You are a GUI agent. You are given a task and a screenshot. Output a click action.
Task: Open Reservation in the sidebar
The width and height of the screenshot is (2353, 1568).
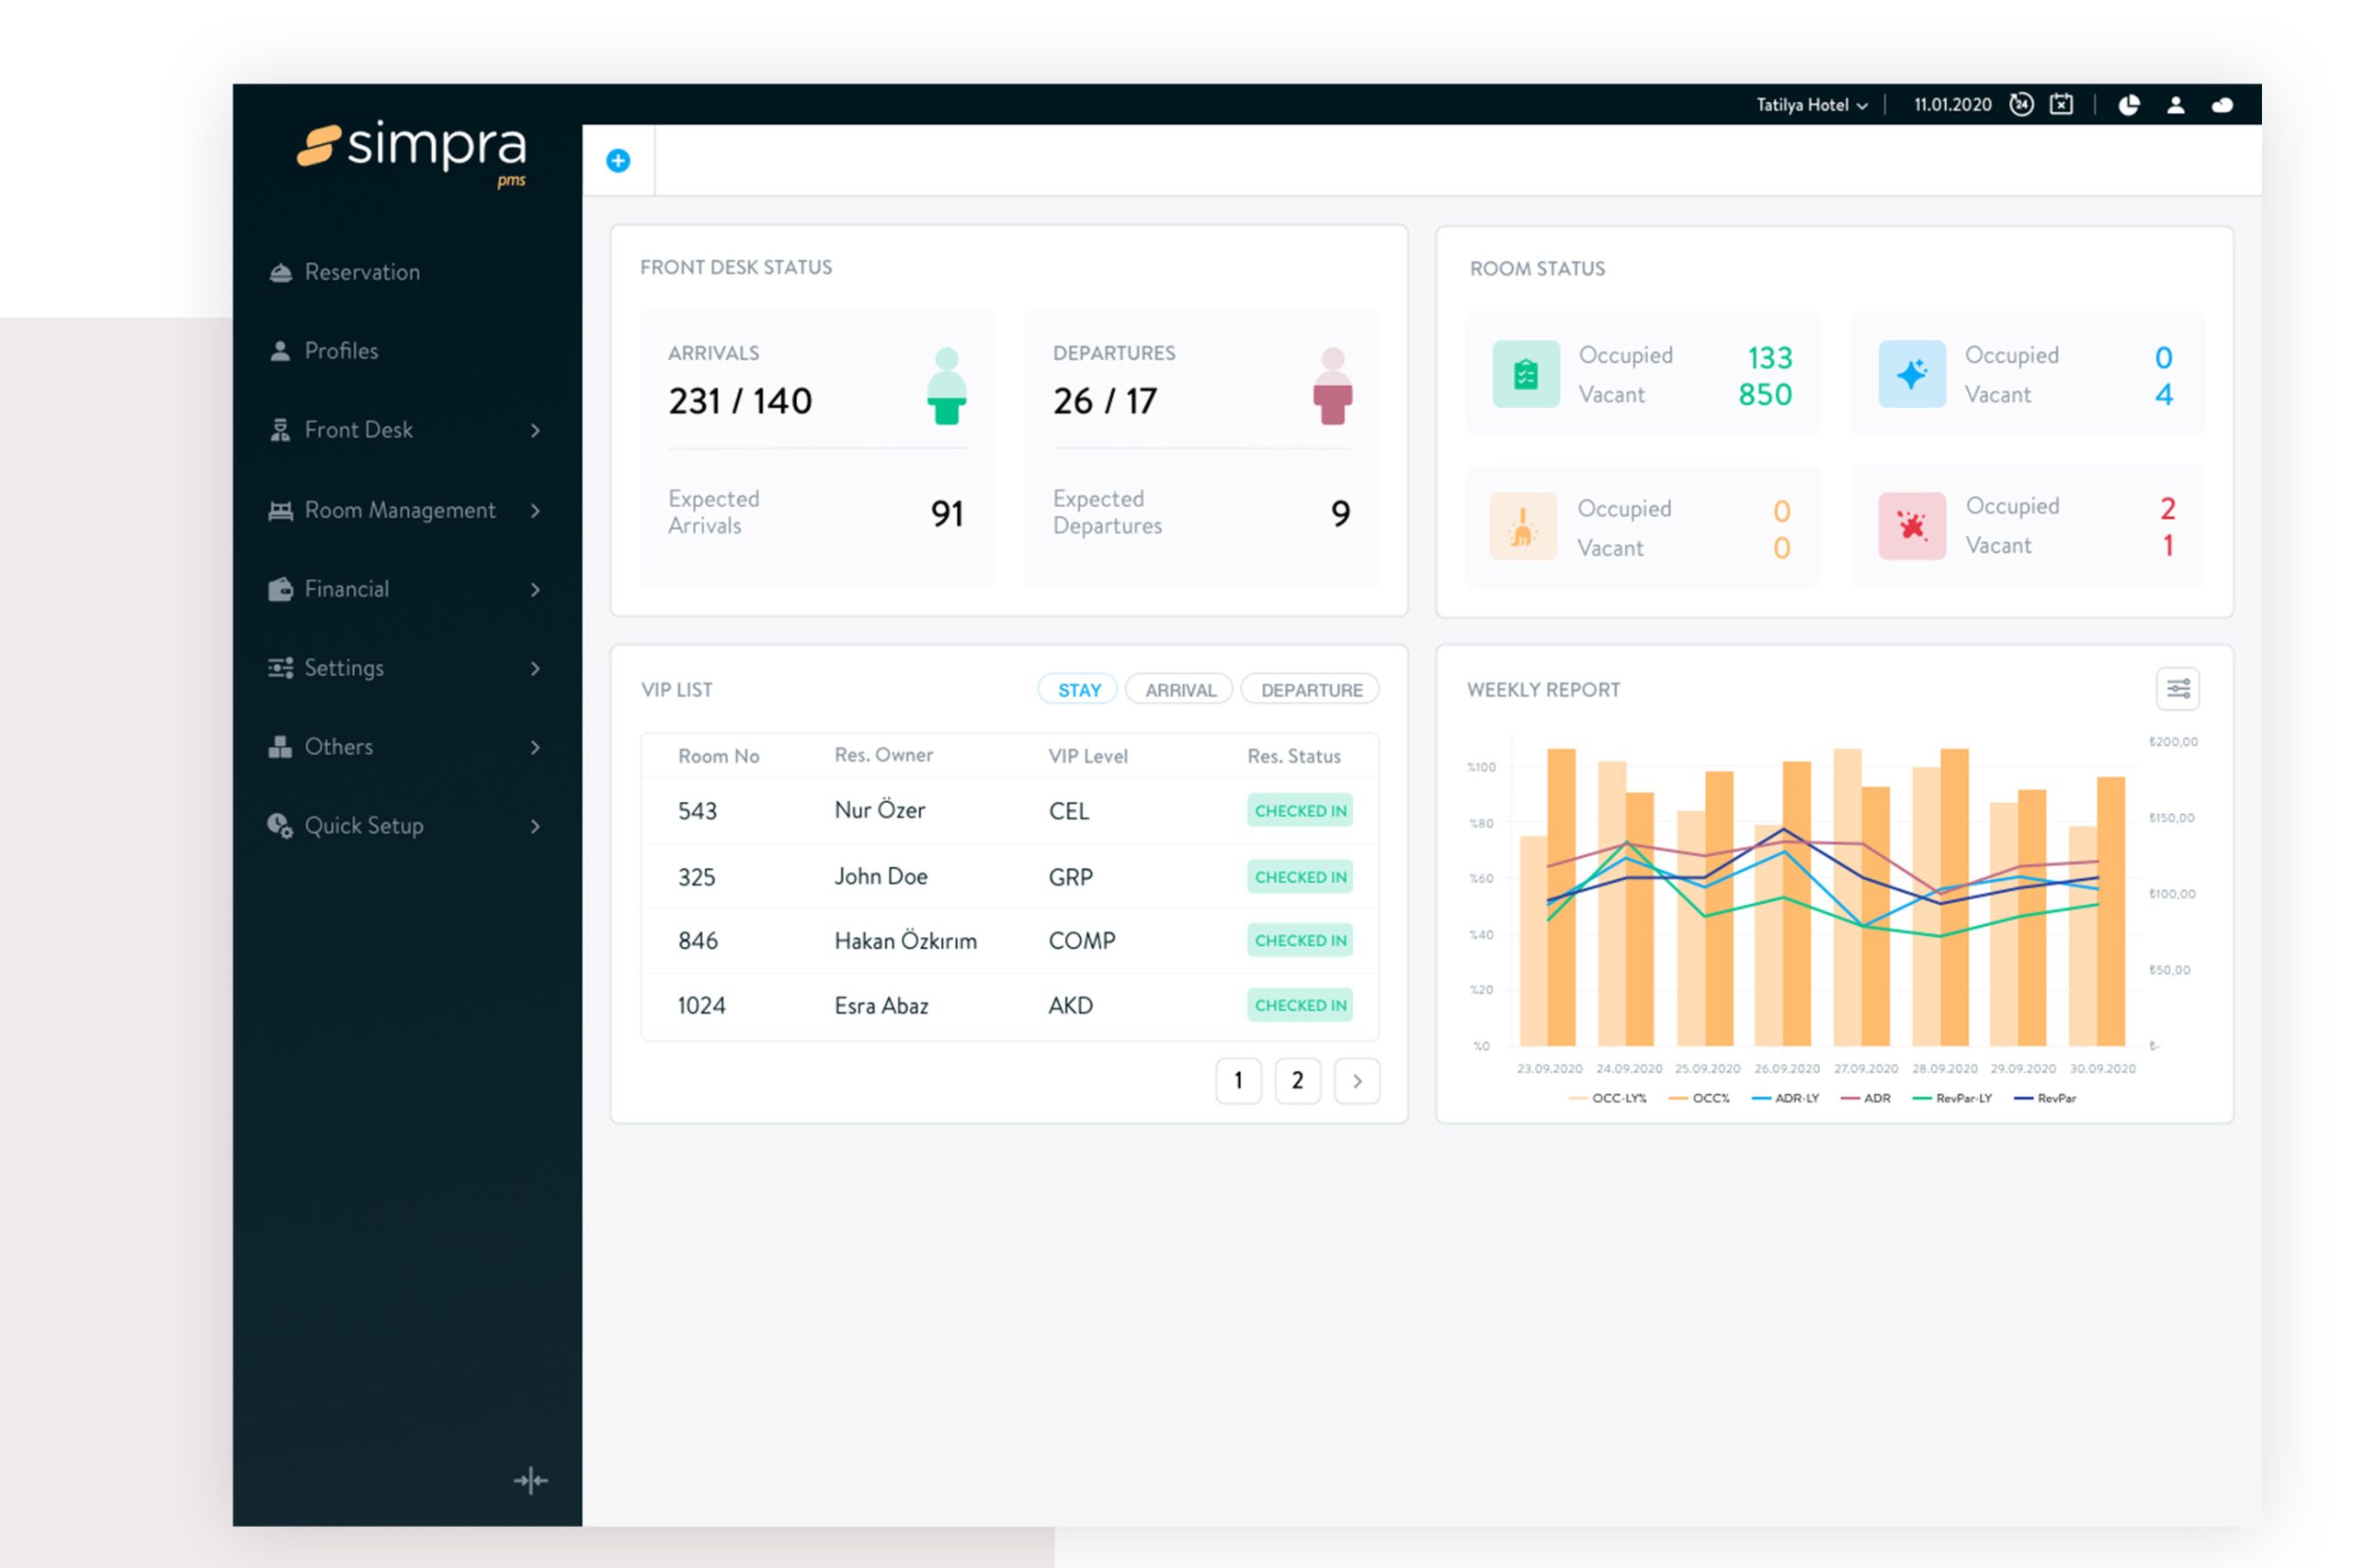coord(361,272)
